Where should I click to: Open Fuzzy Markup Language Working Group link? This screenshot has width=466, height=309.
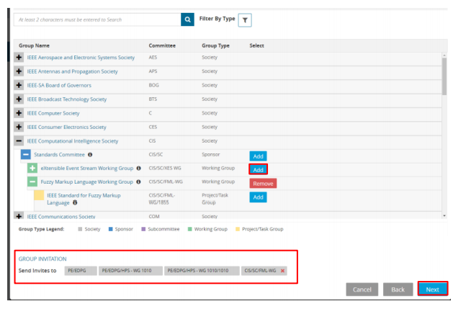86,182
